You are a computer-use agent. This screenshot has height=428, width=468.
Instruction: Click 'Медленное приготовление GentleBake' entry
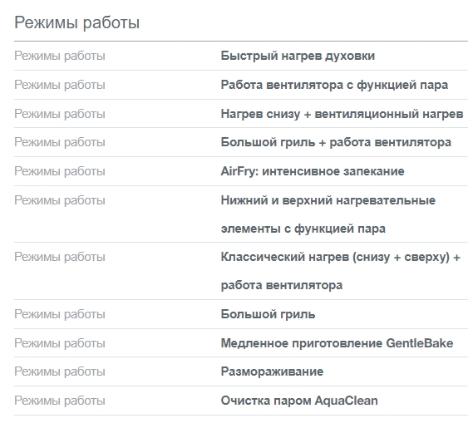pos(337,343)
